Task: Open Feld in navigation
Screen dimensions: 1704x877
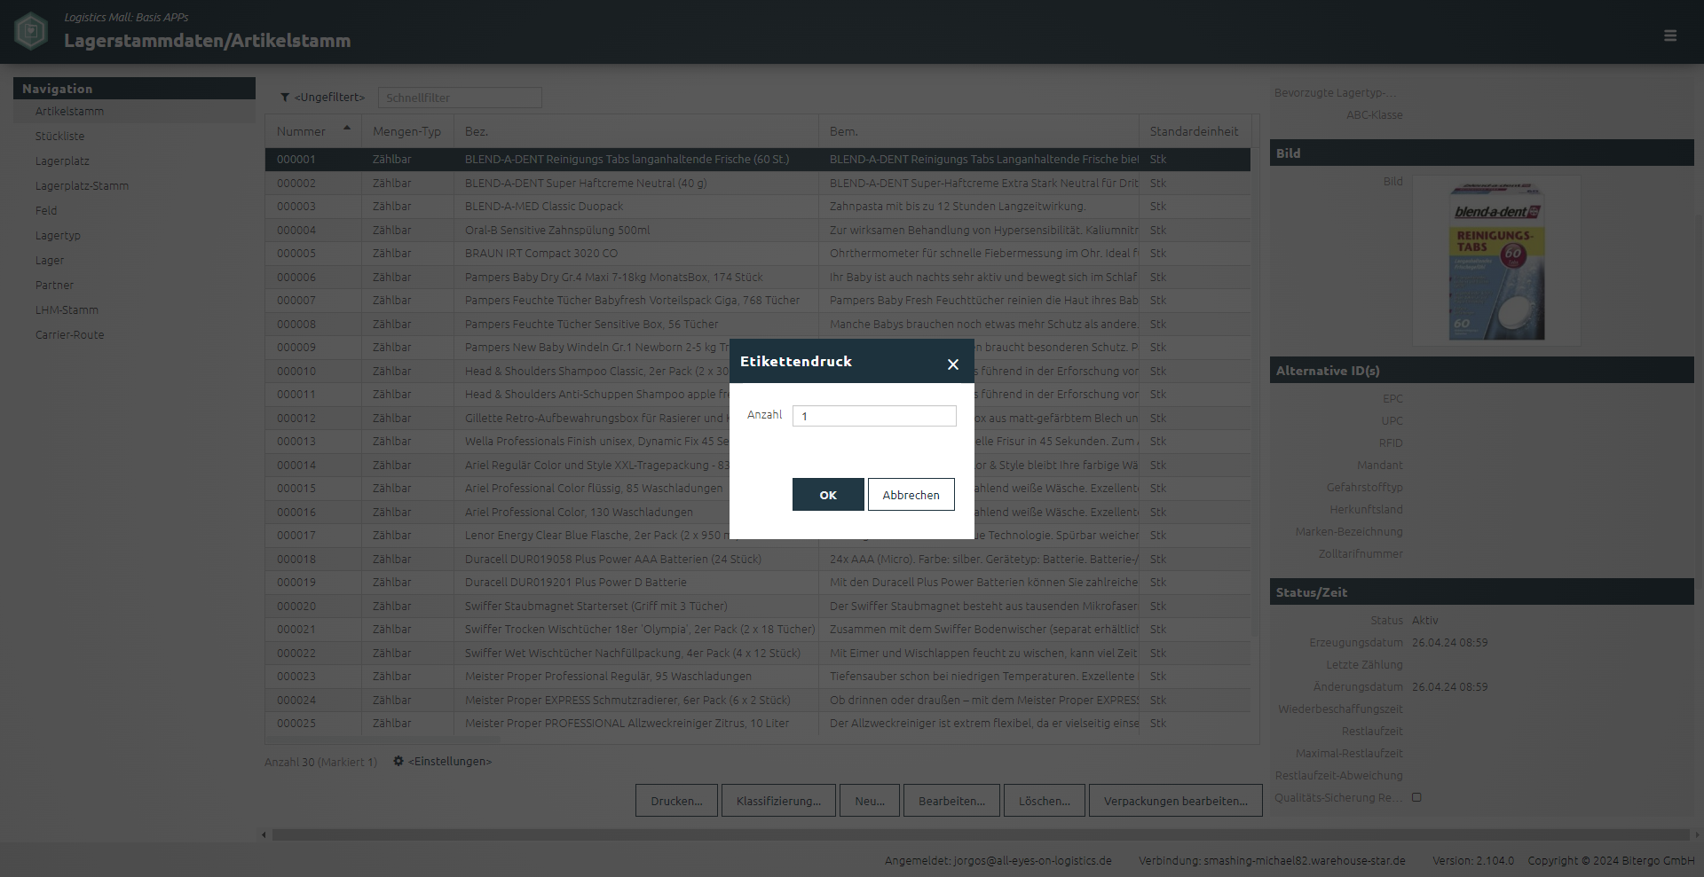Action: pyautogui.click(x=46, y=211)
